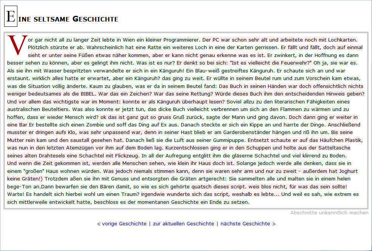The height and width of the screenshot is (251, 372).
Task: Click the sentence 'Würde dieses Buch ihm...'
Action: (290, 94)
